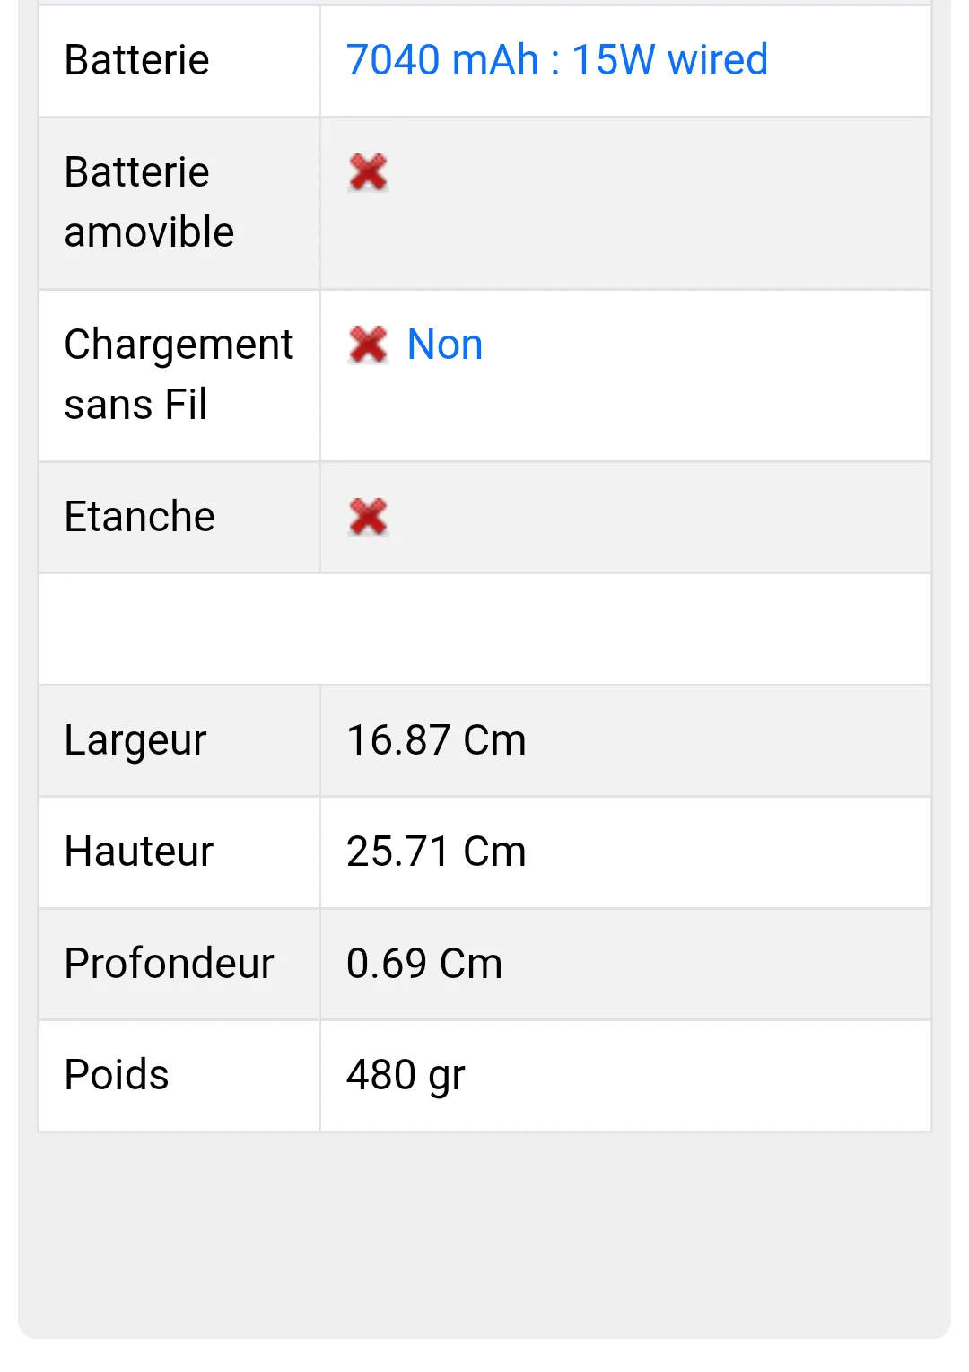Click the empty separator row above Largeur

484,630
